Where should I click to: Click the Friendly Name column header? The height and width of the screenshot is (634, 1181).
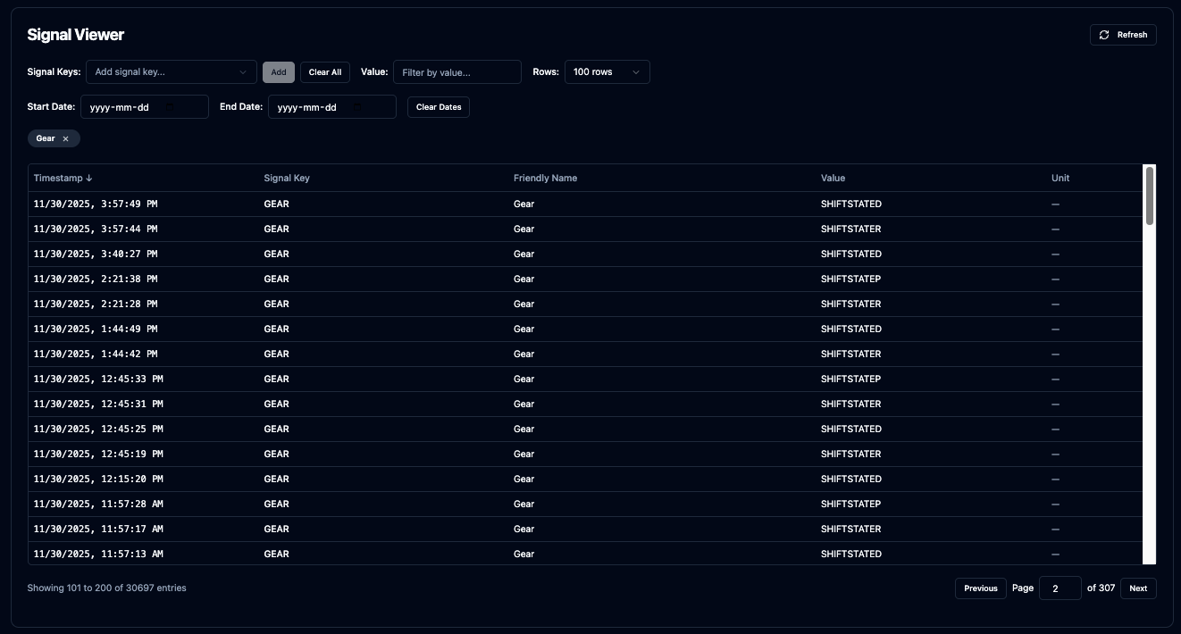(x=545, y=178)
